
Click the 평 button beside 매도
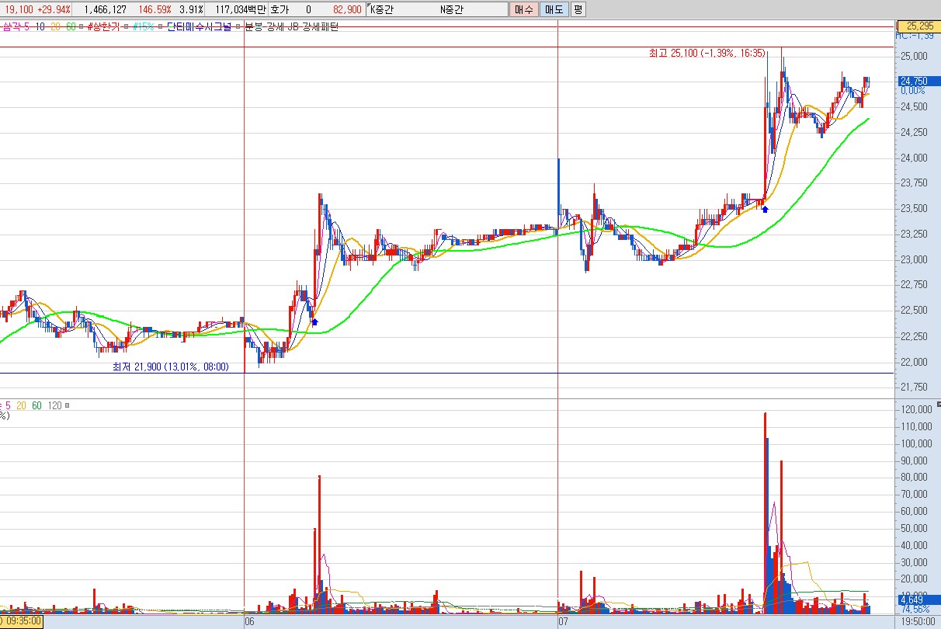(578, 9)
